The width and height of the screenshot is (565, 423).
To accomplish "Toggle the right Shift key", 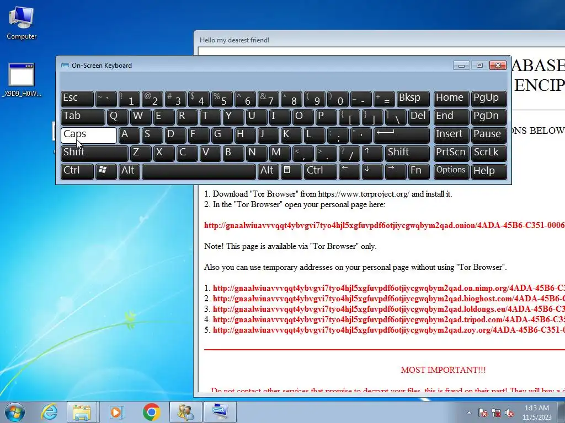I will [x=407, y=153].
